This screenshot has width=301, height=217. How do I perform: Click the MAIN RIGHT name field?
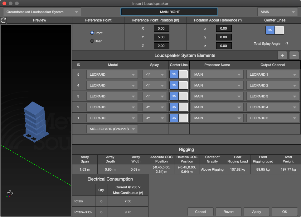coord(169,12)
